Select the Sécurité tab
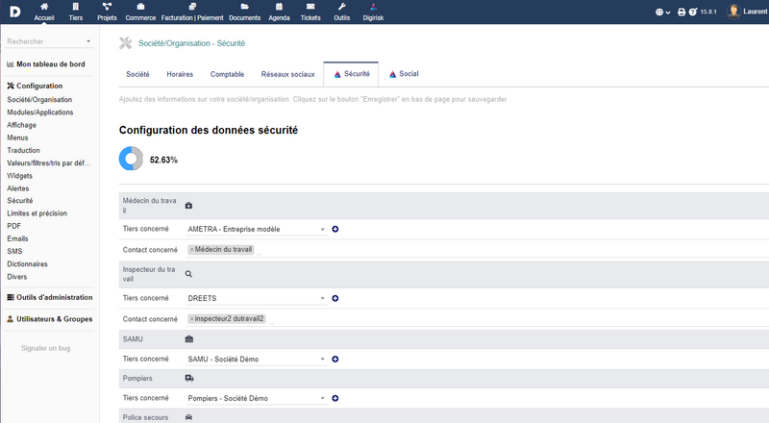 (351, 74)
